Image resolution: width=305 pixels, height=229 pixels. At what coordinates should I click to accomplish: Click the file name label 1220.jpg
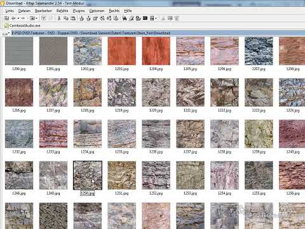tap(156, 111)
